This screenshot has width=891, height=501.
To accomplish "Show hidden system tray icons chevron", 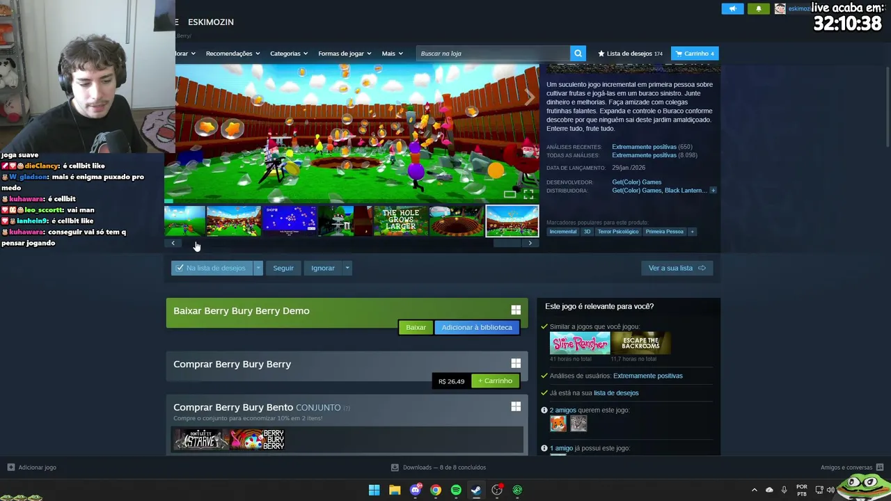I will [x=754, y=490].
